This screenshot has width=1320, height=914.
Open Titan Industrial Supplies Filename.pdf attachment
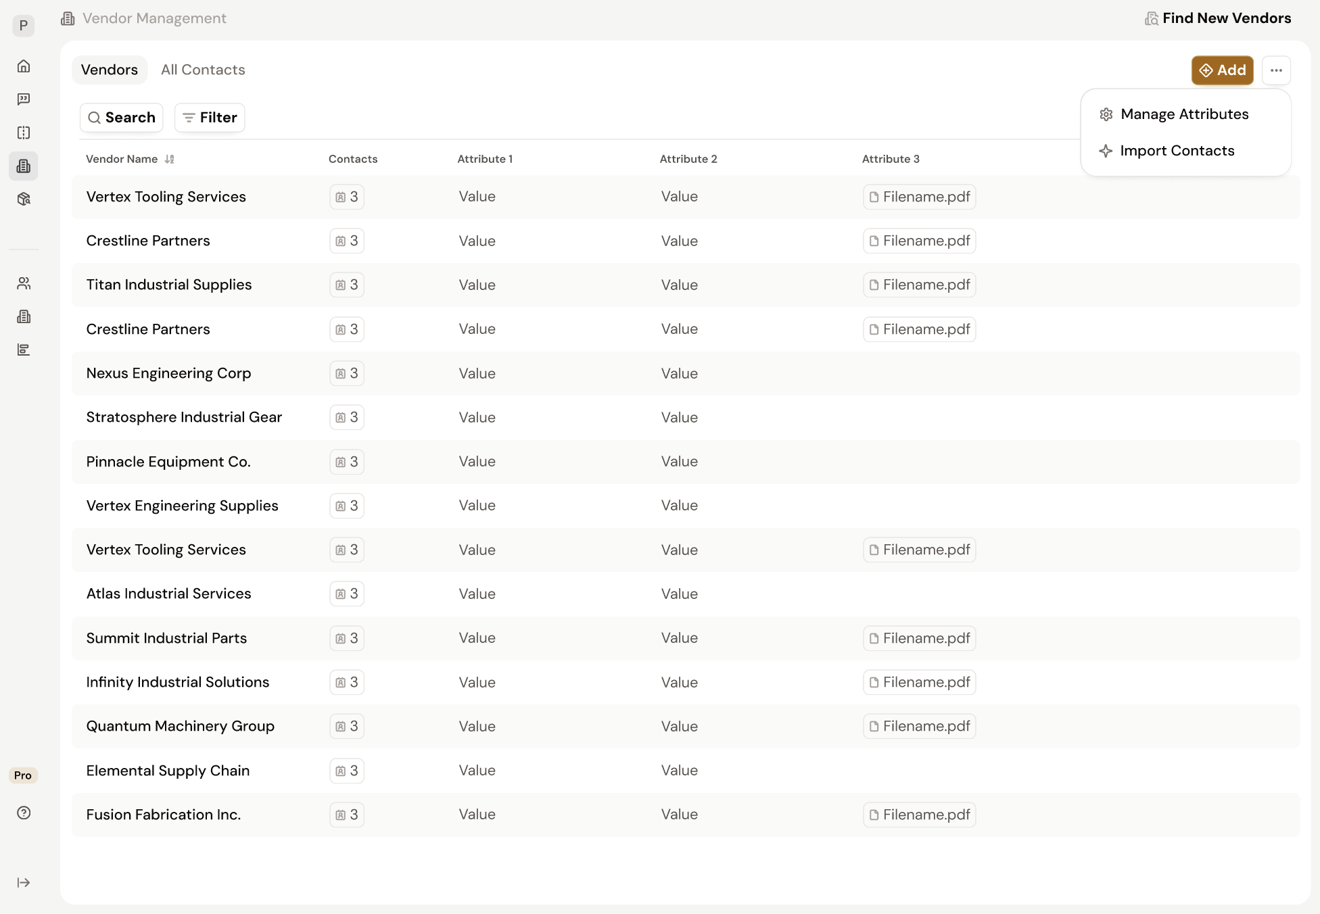(x=919, y=285)
